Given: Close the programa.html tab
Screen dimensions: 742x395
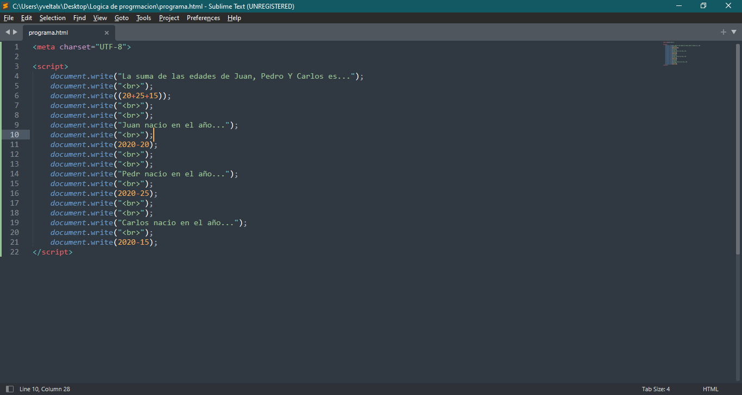Looking at the screenshot, I should tap(106, 33).
